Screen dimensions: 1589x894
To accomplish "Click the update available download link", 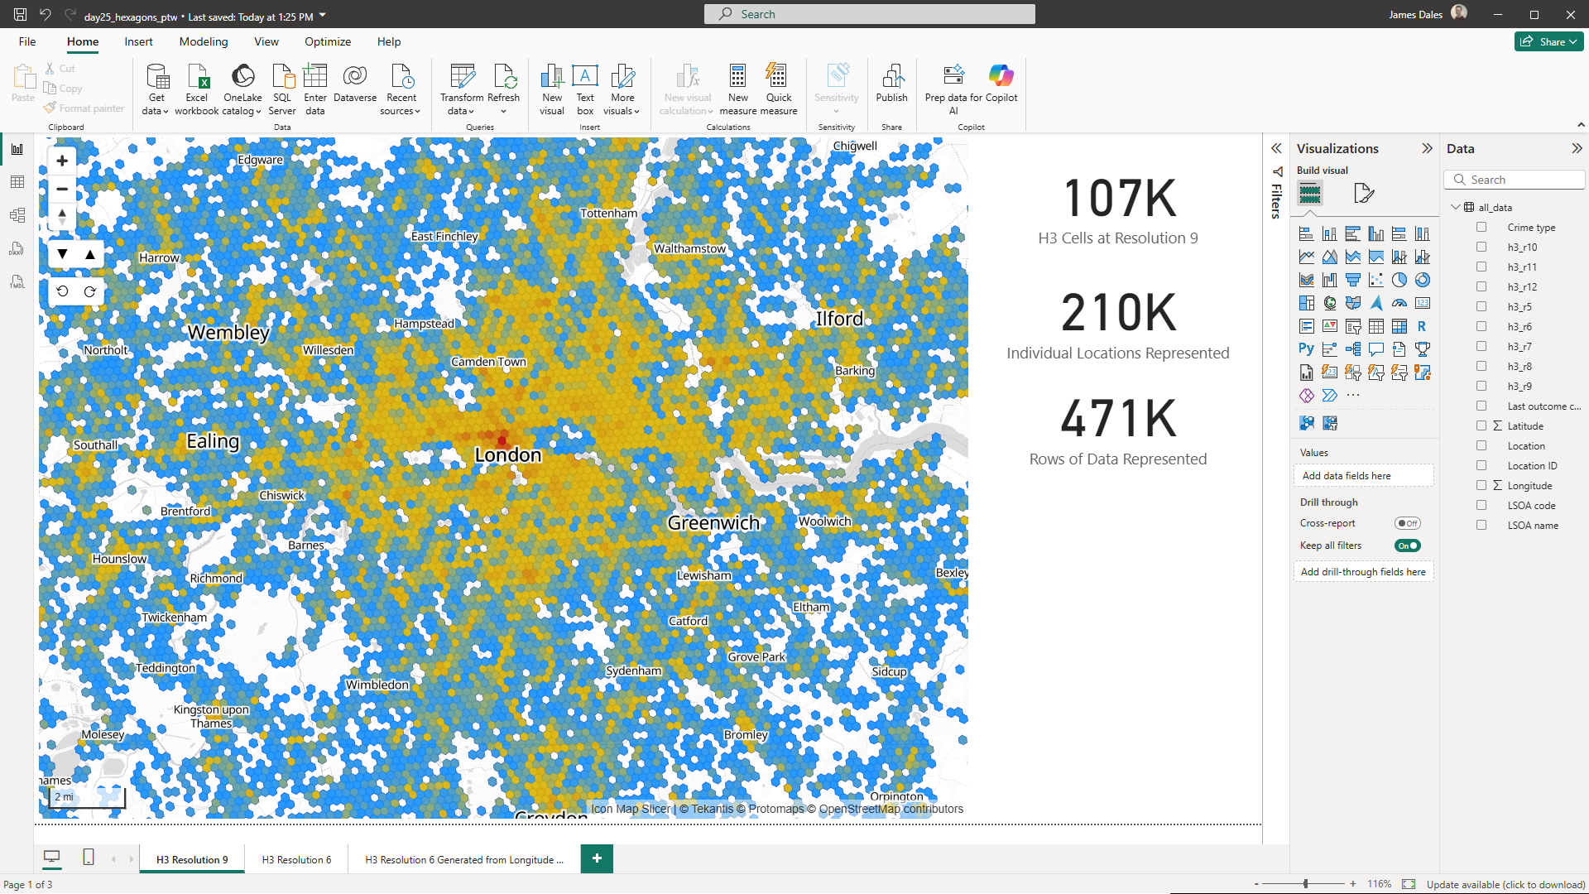I will (x=1505, y=884).
